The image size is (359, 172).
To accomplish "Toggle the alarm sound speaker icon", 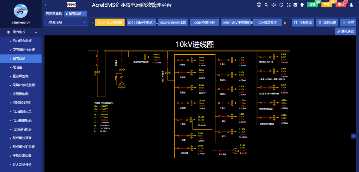I will [274, 5].
